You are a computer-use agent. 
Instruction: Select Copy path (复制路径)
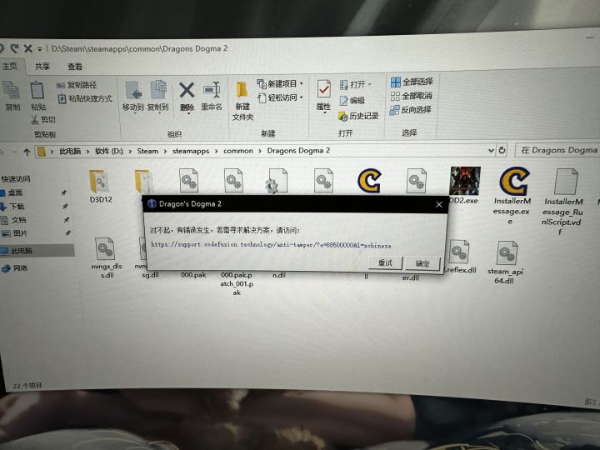(77, 85)
